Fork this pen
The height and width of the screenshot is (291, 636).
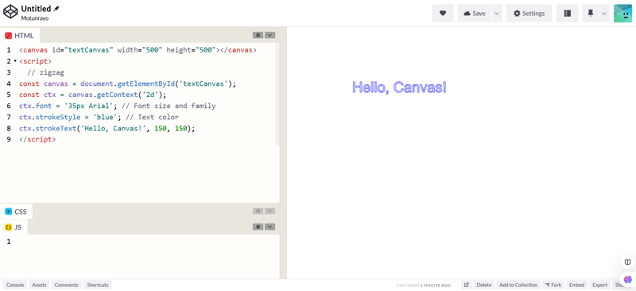coord(553,285)
